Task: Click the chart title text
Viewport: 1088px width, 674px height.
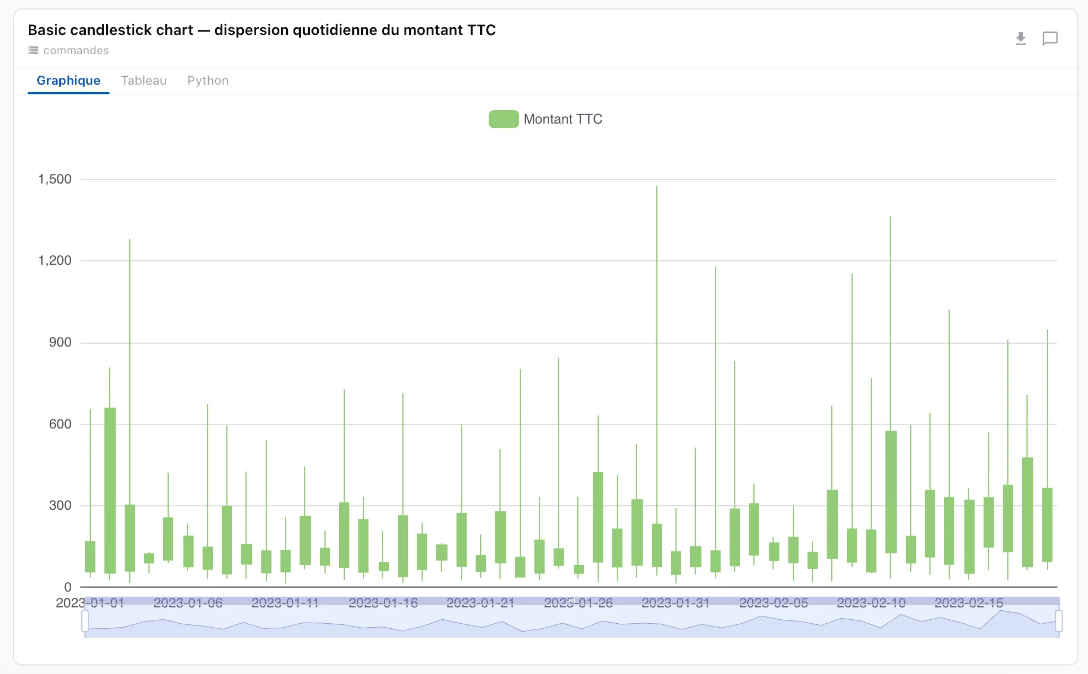Action: (x=262, y=30)
